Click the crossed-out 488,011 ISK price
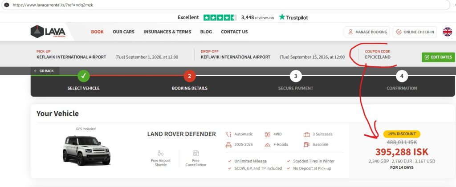 click(x=402, y=142)
